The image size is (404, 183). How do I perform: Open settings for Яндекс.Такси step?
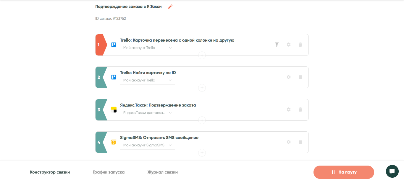[x=289, y=110]
